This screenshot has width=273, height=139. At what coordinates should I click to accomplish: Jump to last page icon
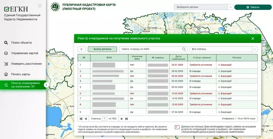[127, 119]
